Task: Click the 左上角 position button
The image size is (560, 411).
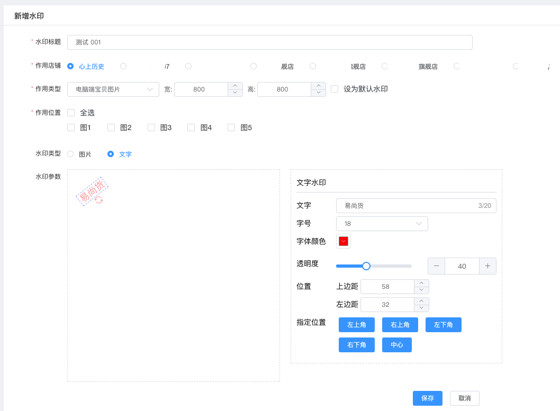Action: pyautogui.click(x=356, y=325)
